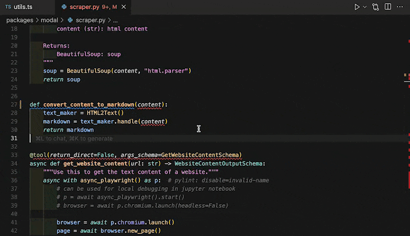This screenshot has width=410, height=236.
Task: Open changes with source control compare icon
Action: click(x=376, y=7)
